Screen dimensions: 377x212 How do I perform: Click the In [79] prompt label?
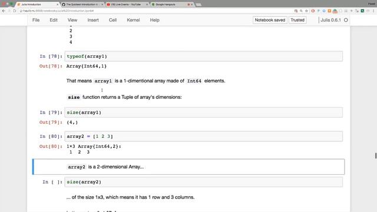coord(51,112)
